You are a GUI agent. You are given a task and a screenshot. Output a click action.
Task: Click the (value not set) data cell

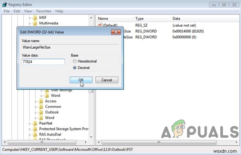point(184,25)
